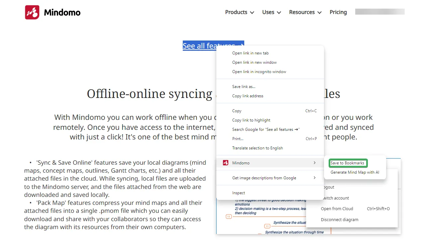The width and height of the screenshot is (426, 252).
Task: Select Save to Bookmarks submenu item
Action: click(348, 163)
